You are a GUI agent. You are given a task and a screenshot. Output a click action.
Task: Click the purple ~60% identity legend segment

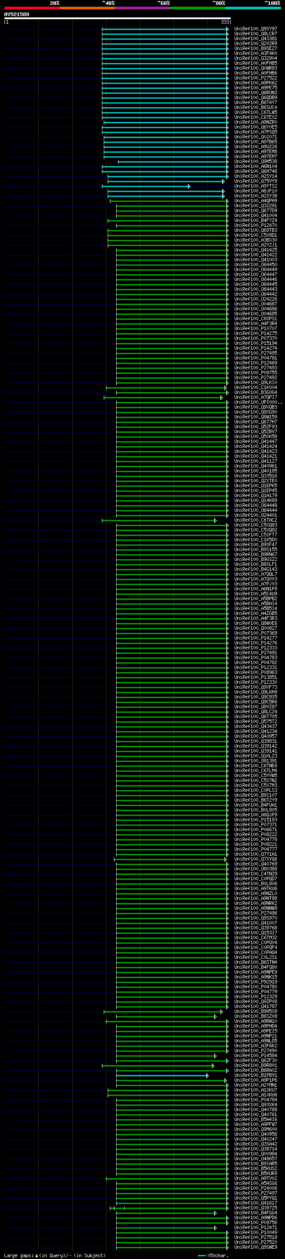pos(142,8)
